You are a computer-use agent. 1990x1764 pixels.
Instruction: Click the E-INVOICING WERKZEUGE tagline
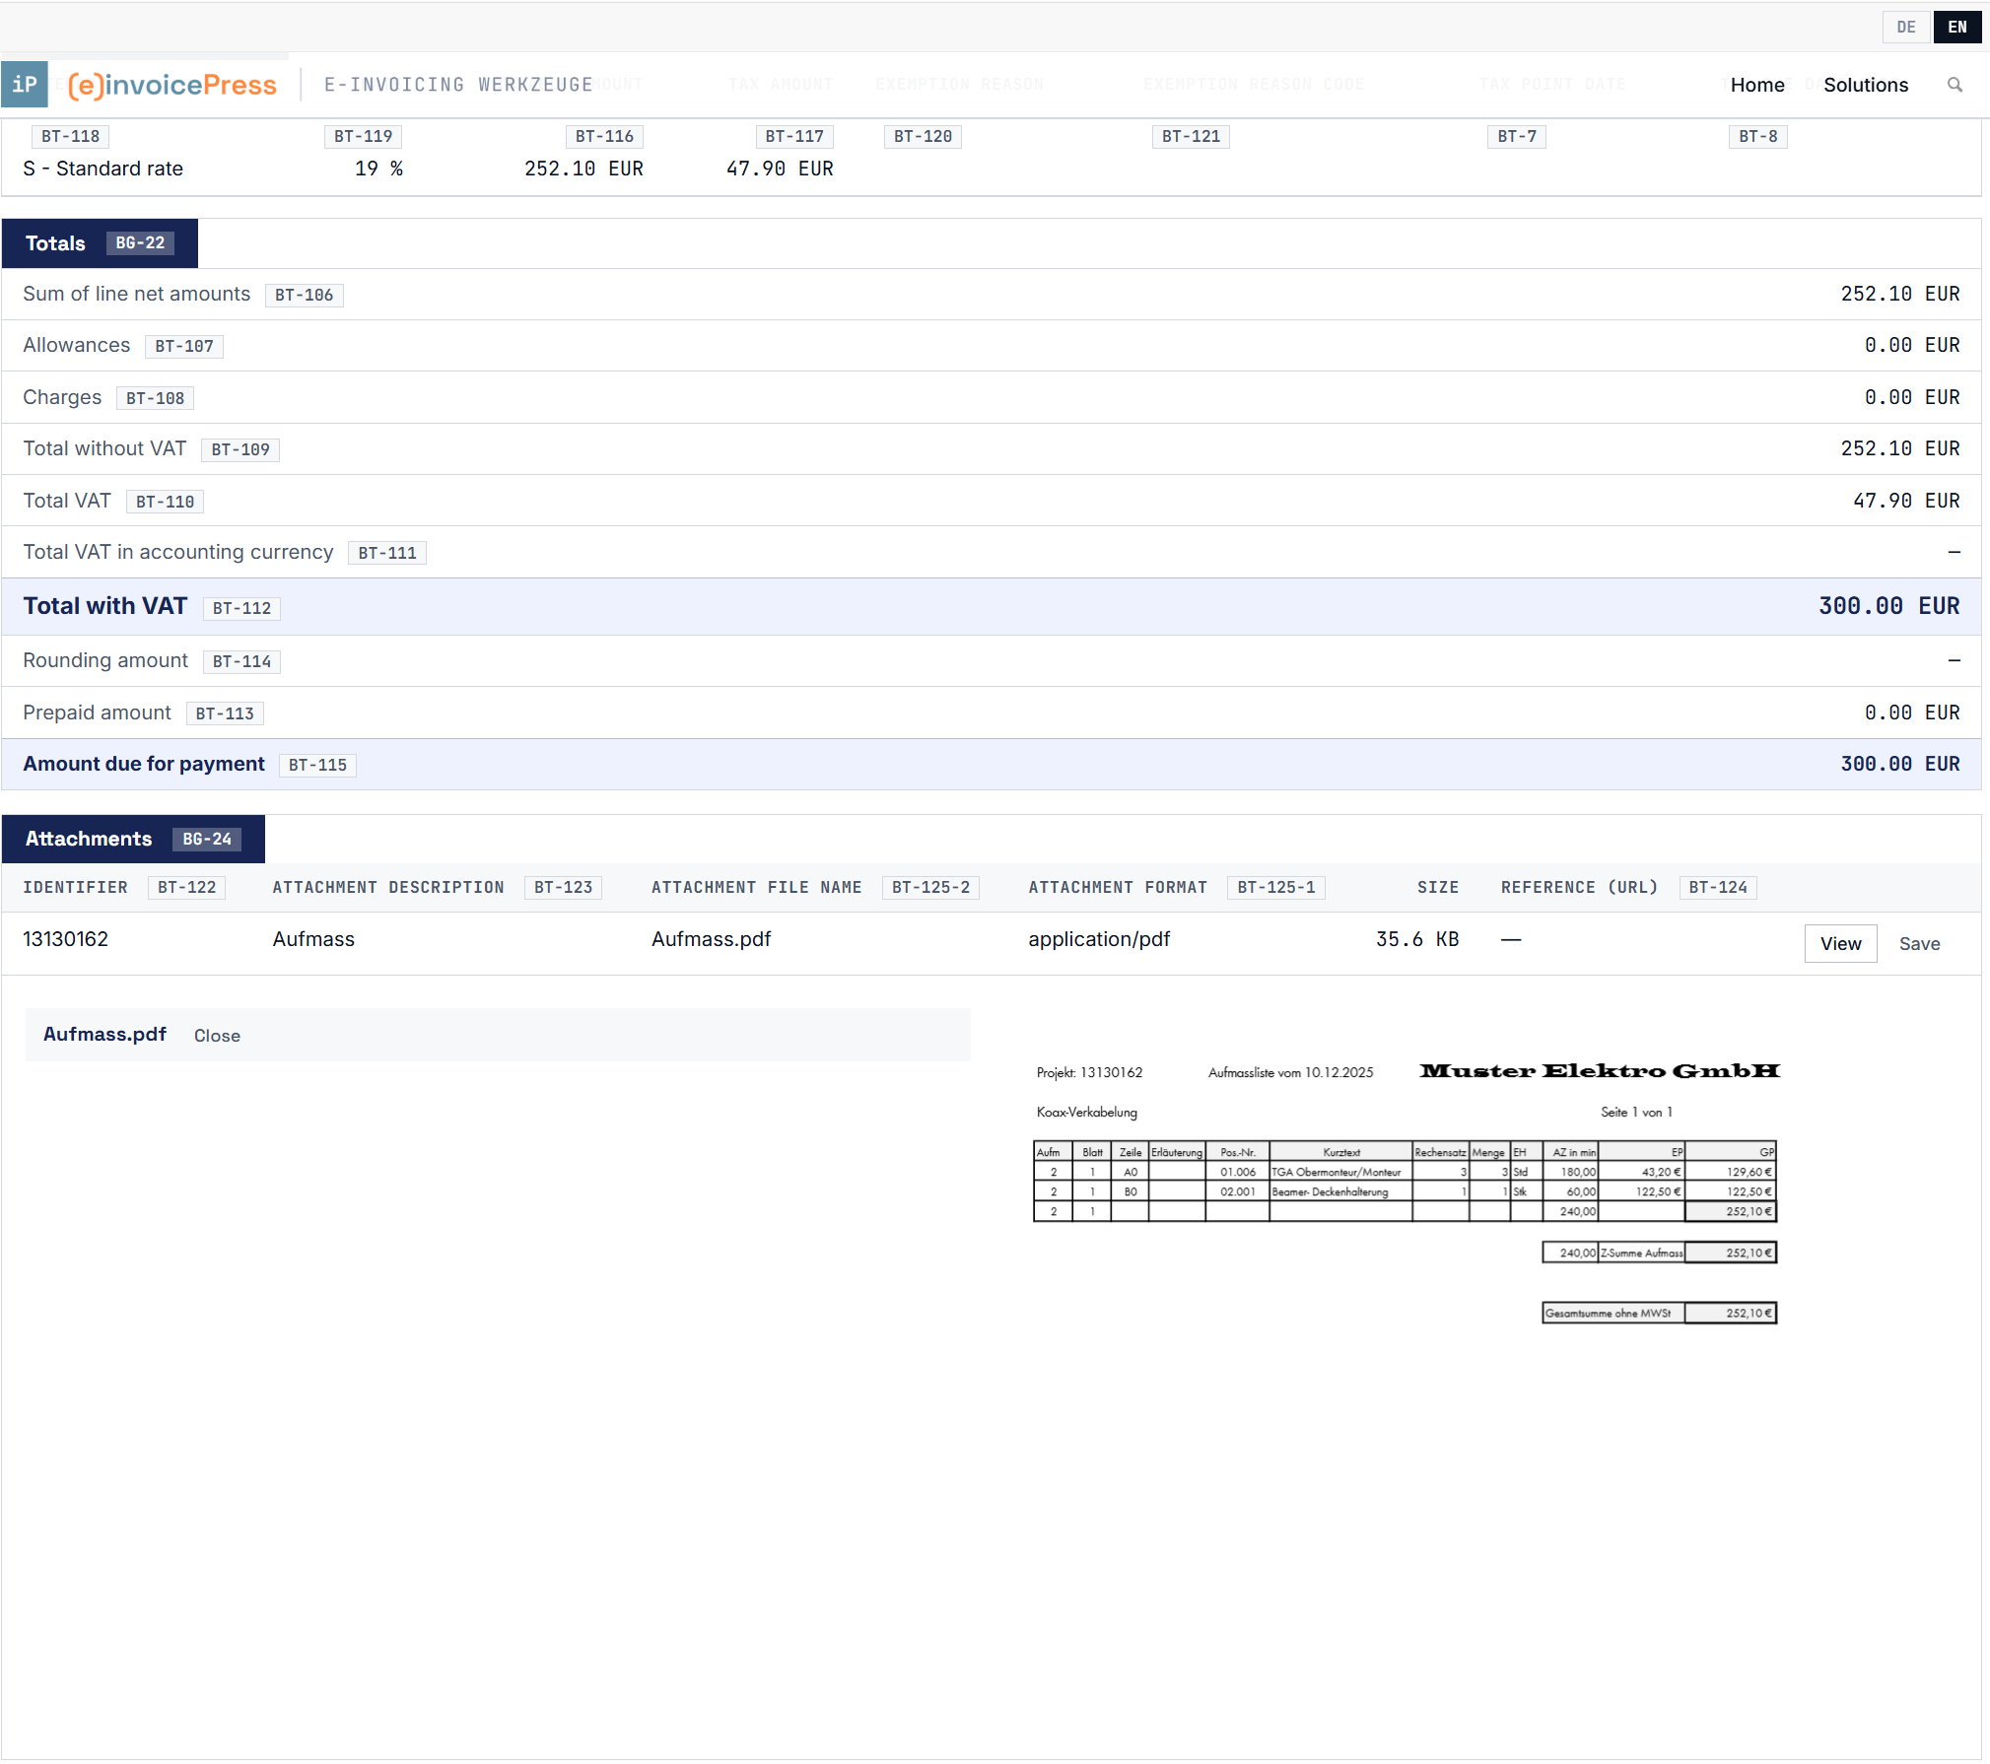pyautogui.click(x=458, y=85)
